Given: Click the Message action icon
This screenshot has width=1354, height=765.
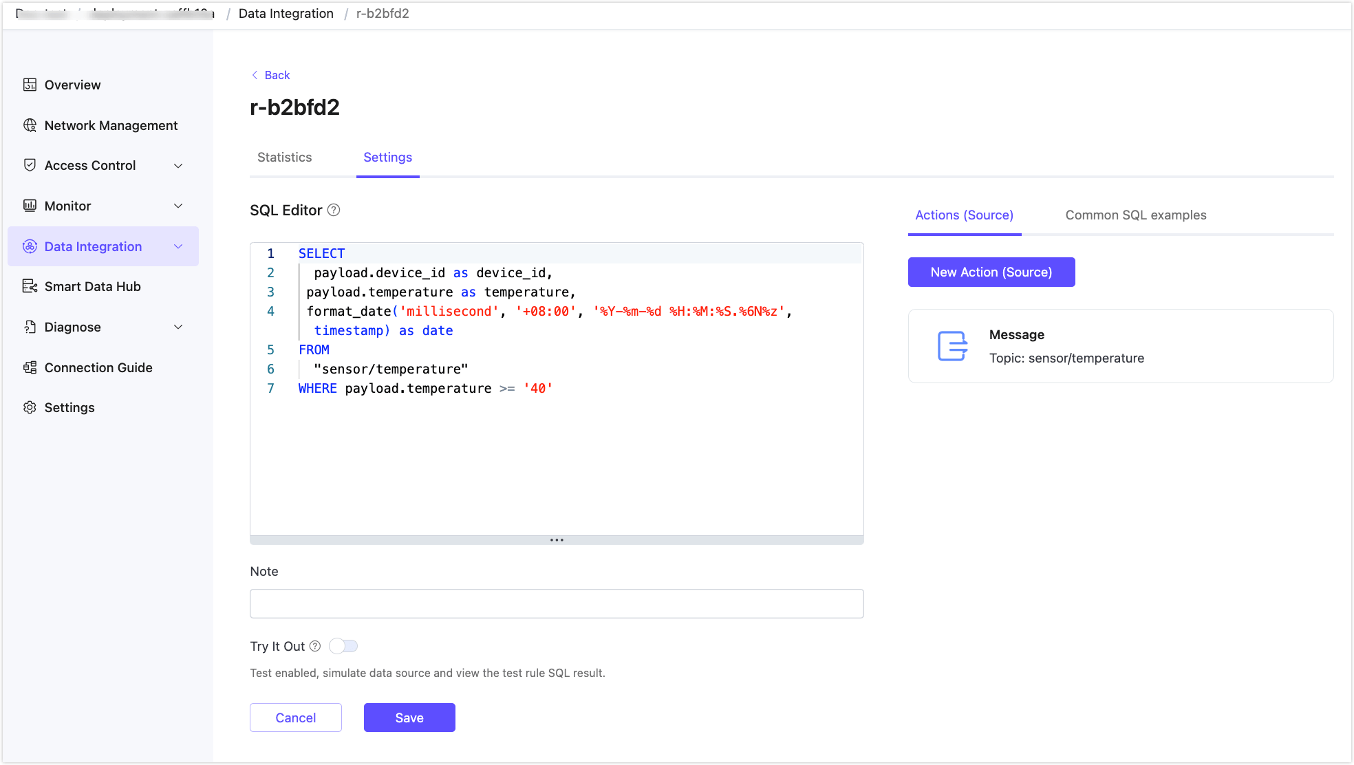Looking at the screenshot, I should point(952,345).
